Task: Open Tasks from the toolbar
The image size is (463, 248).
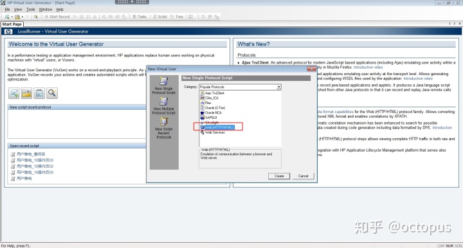Action: tap(140, 17)
